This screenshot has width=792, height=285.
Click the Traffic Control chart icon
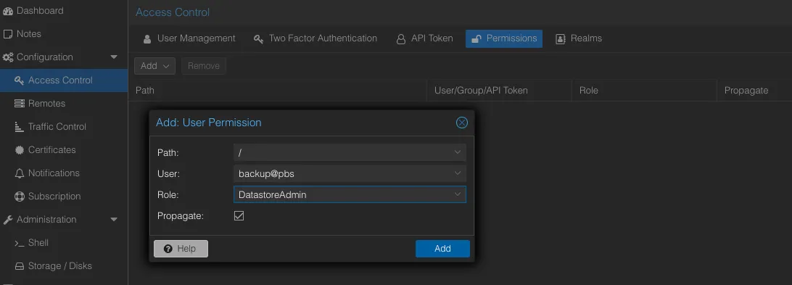pos(19,127)
